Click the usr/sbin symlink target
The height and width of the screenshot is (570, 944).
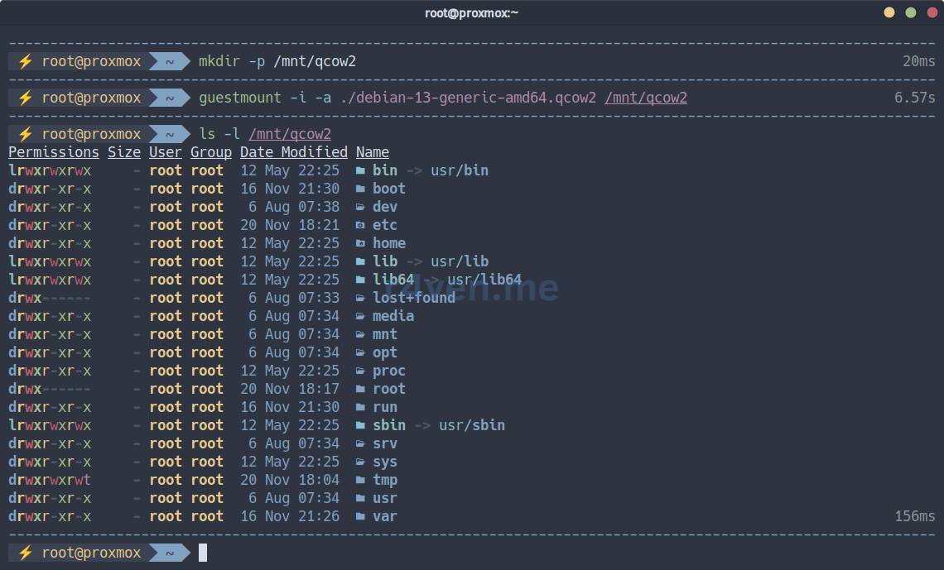click(x=471, y=425)
